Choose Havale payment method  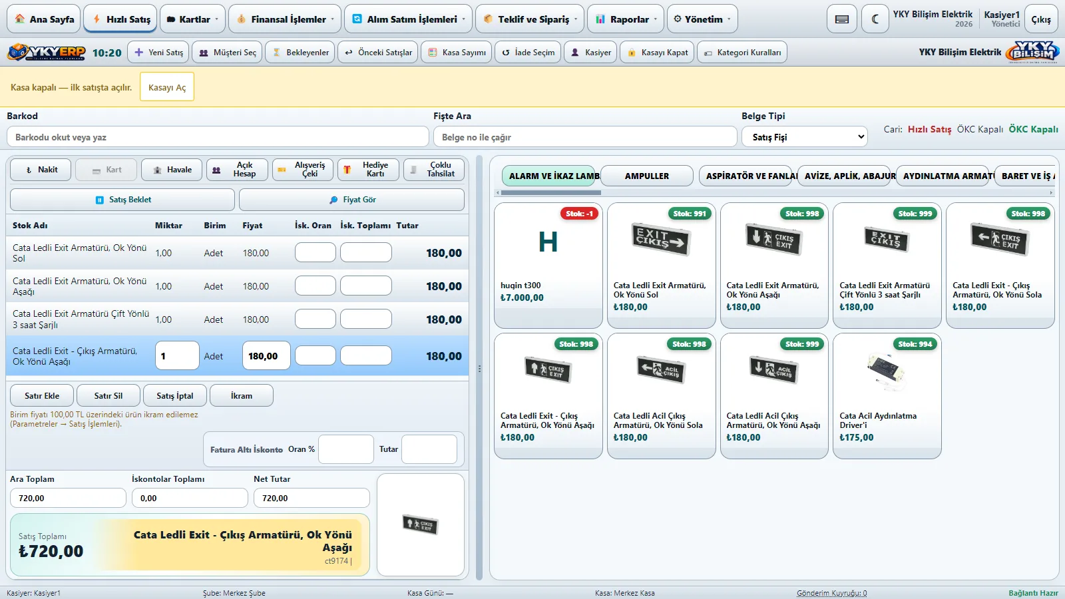[172, 170]
